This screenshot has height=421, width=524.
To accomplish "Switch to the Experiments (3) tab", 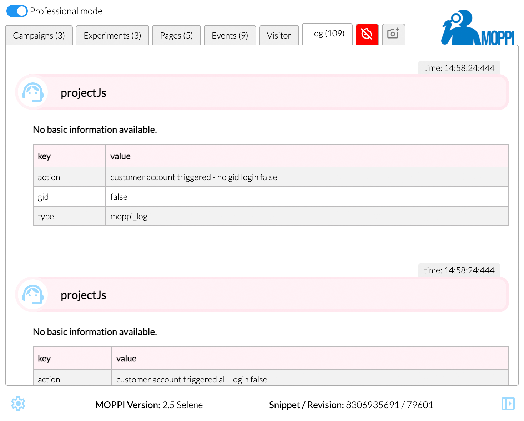I will pyautogui.click(x=112, y=36).
